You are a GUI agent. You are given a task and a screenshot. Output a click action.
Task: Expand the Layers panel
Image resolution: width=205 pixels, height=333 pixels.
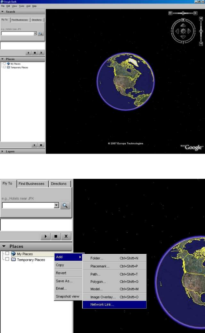pos(2,151)
